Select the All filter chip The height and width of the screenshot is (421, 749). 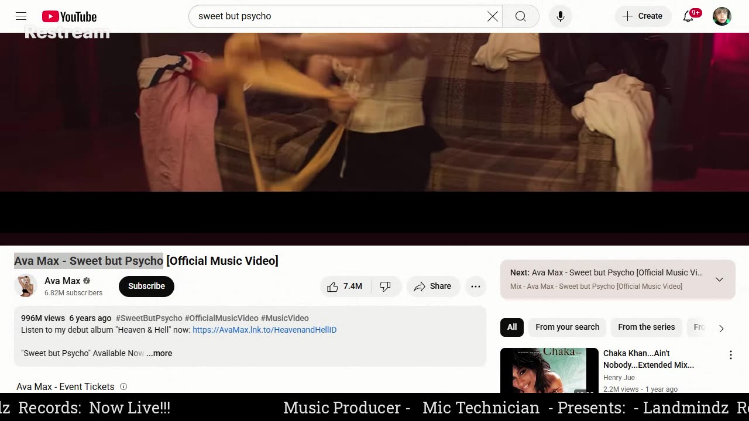(512, 327)
